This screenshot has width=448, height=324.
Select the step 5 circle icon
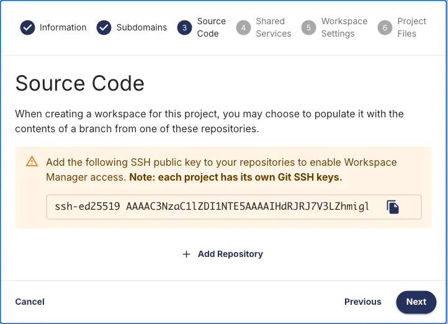click(308, 27)
